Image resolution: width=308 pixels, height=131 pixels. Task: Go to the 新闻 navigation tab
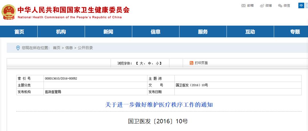coord(108,32)
